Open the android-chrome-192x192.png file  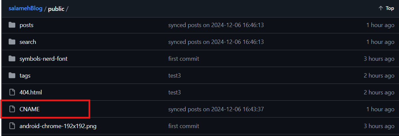click(58, 126)
